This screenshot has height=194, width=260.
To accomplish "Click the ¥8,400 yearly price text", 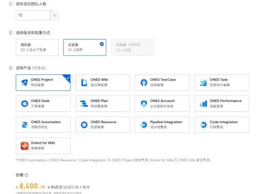I will tap(30, 186).
